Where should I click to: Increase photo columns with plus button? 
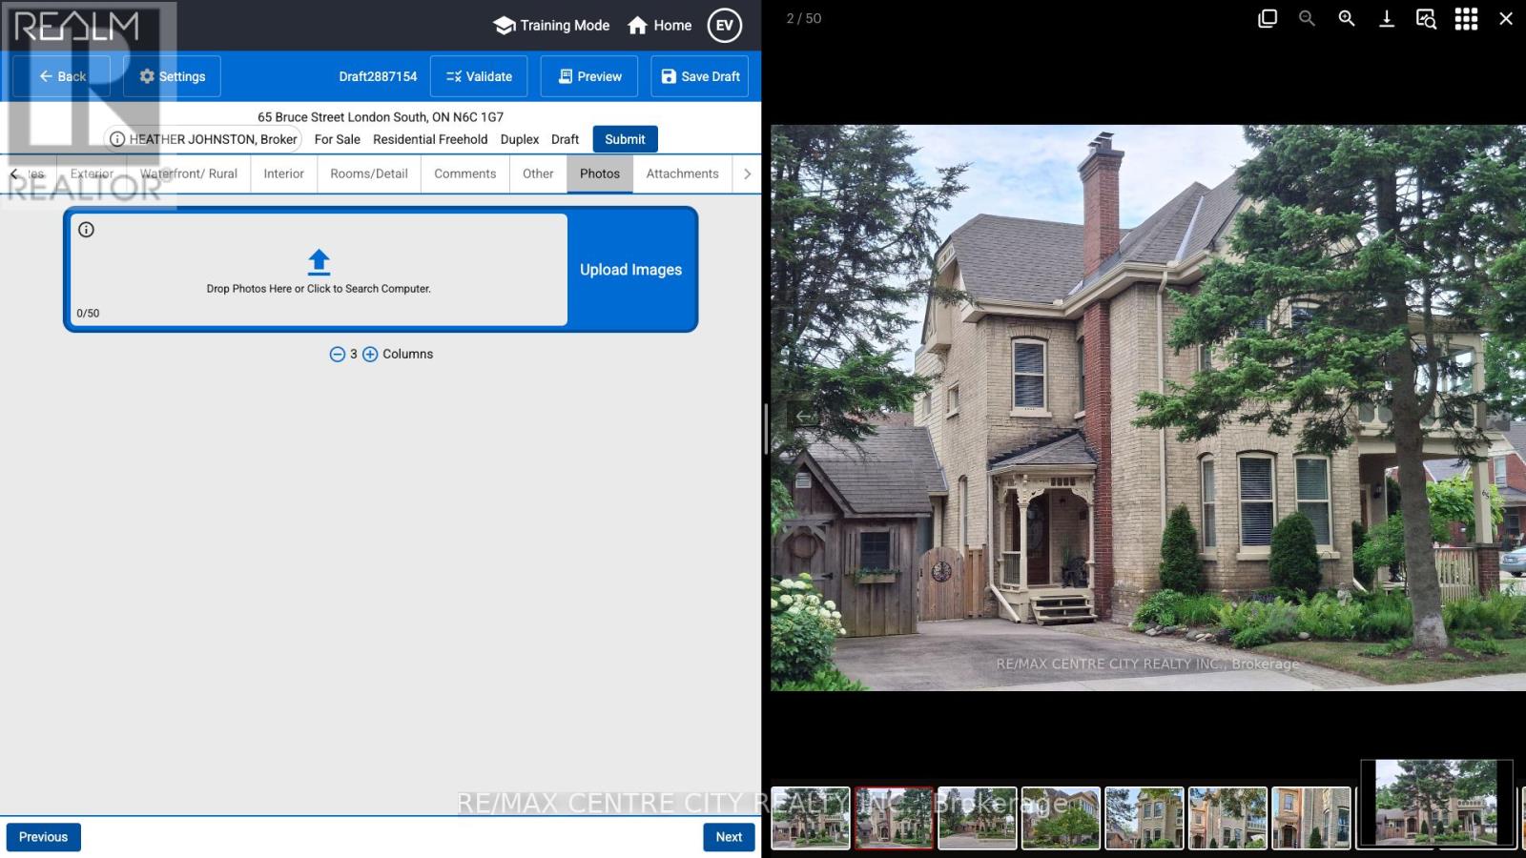(370, 355)
